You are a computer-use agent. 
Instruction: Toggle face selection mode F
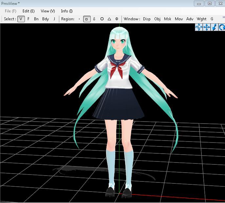pos(28,19)
